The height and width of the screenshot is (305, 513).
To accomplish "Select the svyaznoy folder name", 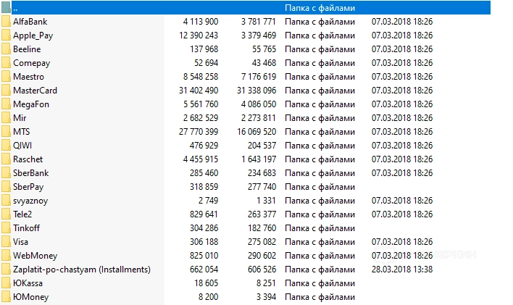I will point(30,201).
